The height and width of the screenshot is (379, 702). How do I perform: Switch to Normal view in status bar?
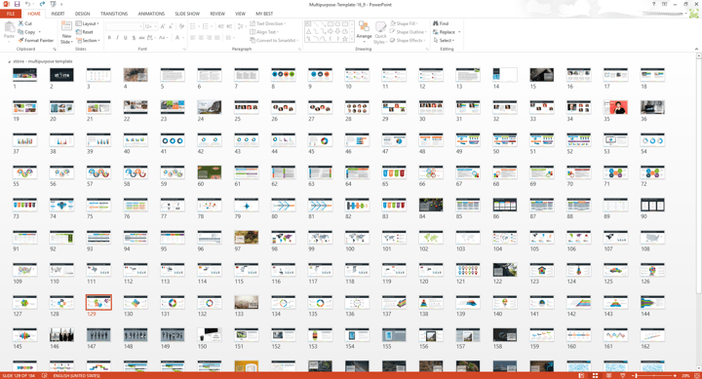point(581,375)
